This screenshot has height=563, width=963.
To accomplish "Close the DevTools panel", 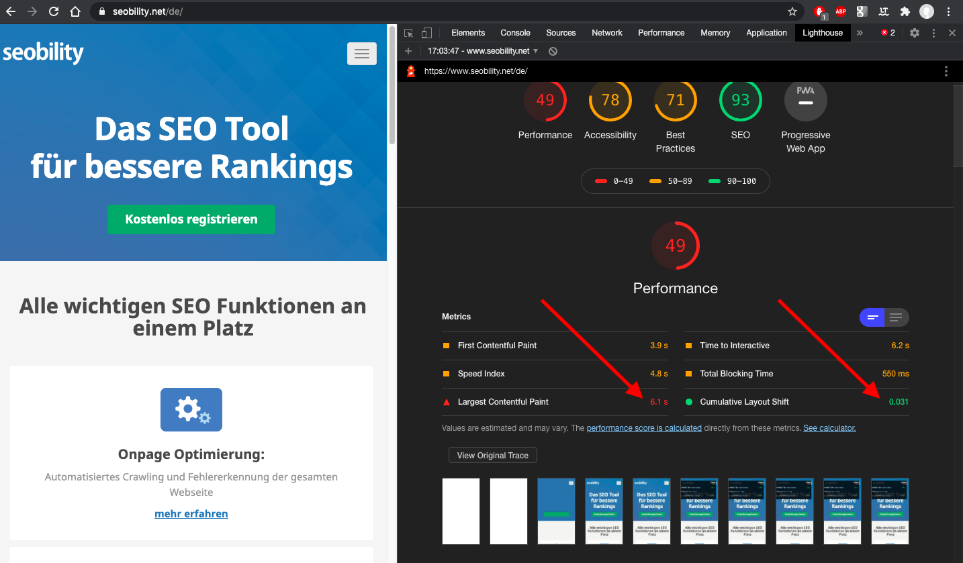I will click(x=952, y=33).
